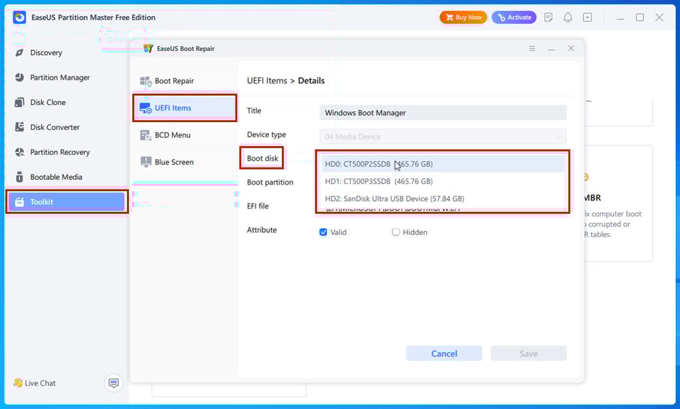Click the Buy Now button
This screenshot has width=680, height=409.
pyautogui.click(x=463, y=17)
